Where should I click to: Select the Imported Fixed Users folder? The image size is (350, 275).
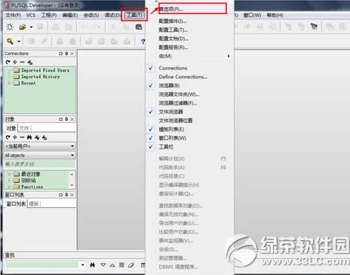[x=45, y=70]
